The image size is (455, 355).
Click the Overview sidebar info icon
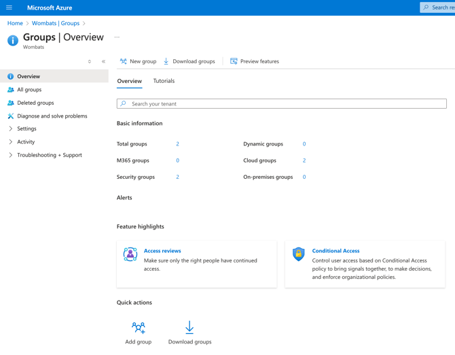click(10, 76)
